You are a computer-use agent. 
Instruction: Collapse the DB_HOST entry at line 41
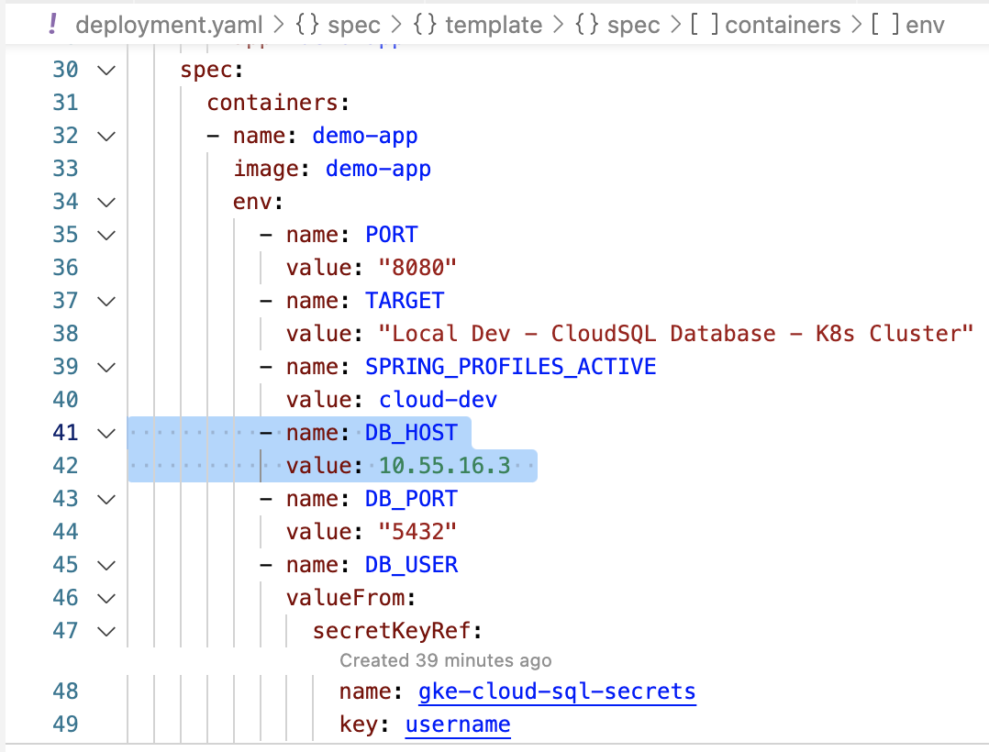coord(106,433)
